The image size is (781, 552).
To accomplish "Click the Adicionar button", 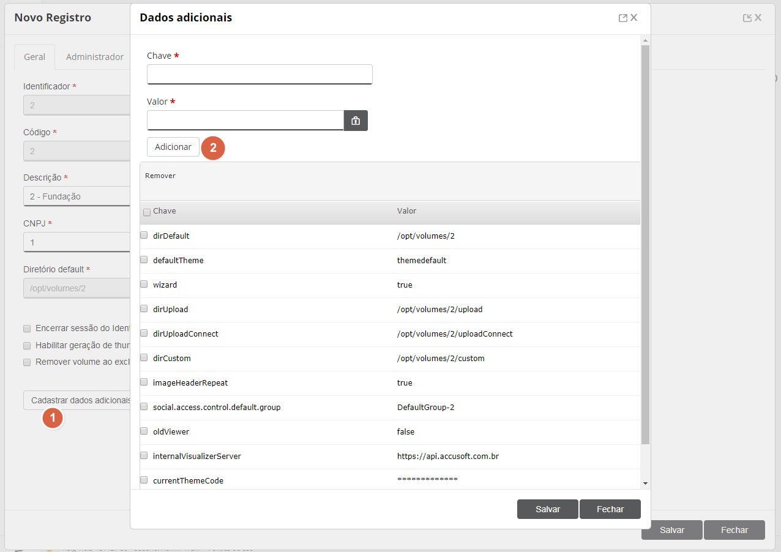I will tap(173, 147).
